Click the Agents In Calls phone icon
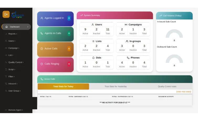 click(x=42, y=33)
